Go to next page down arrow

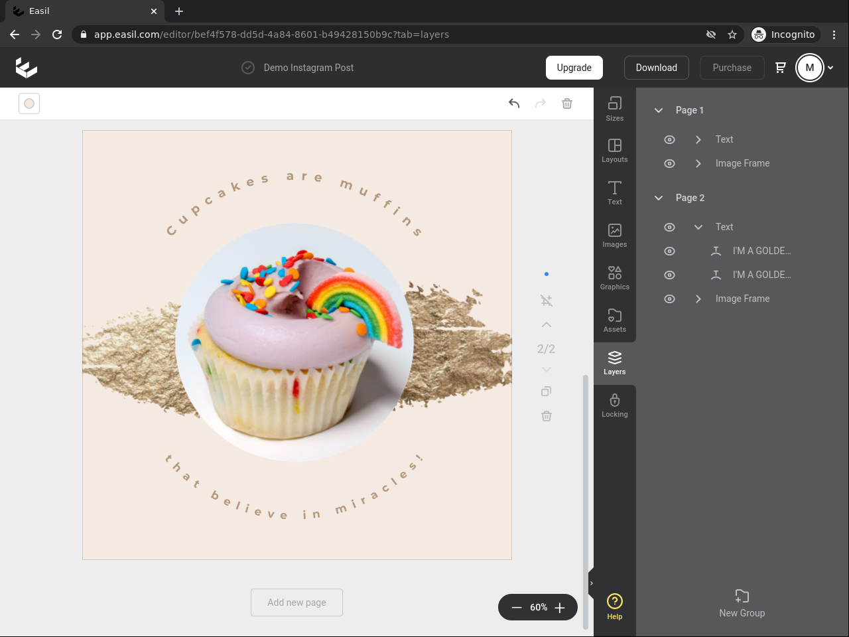pos(547,370)
